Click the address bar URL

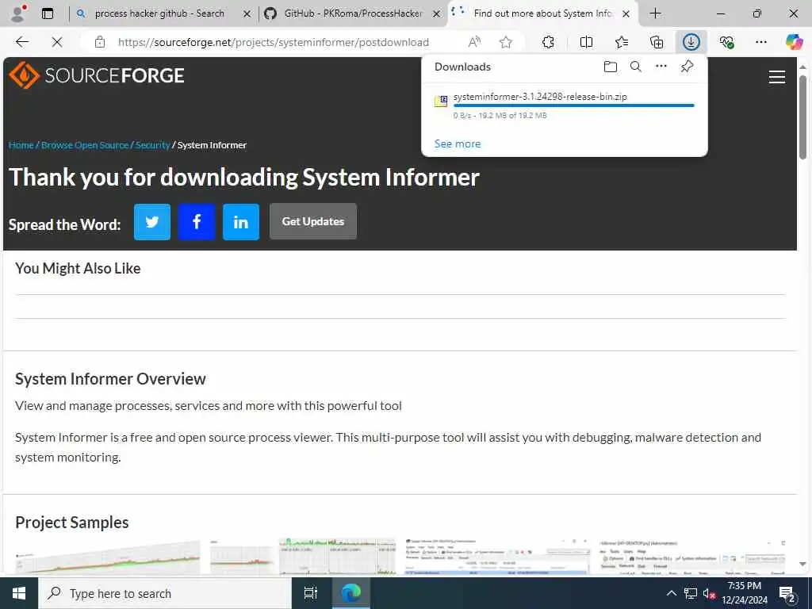pos(274,43)
